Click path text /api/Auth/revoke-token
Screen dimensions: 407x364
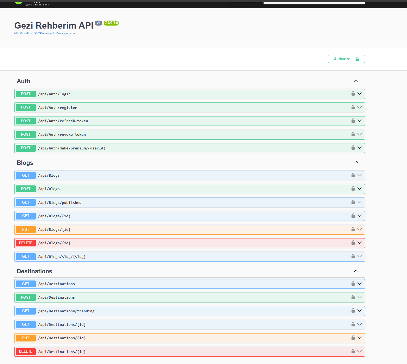(x=62, y=134)
